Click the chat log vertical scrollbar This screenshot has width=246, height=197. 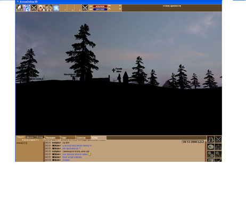206,151
